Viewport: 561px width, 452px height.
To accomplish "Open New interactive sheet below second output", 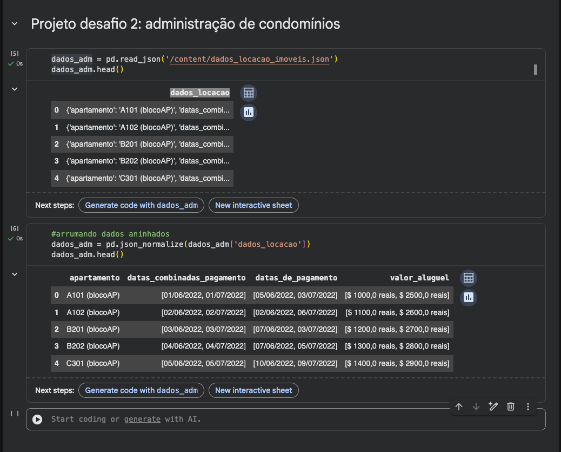I will coord(253,390).
